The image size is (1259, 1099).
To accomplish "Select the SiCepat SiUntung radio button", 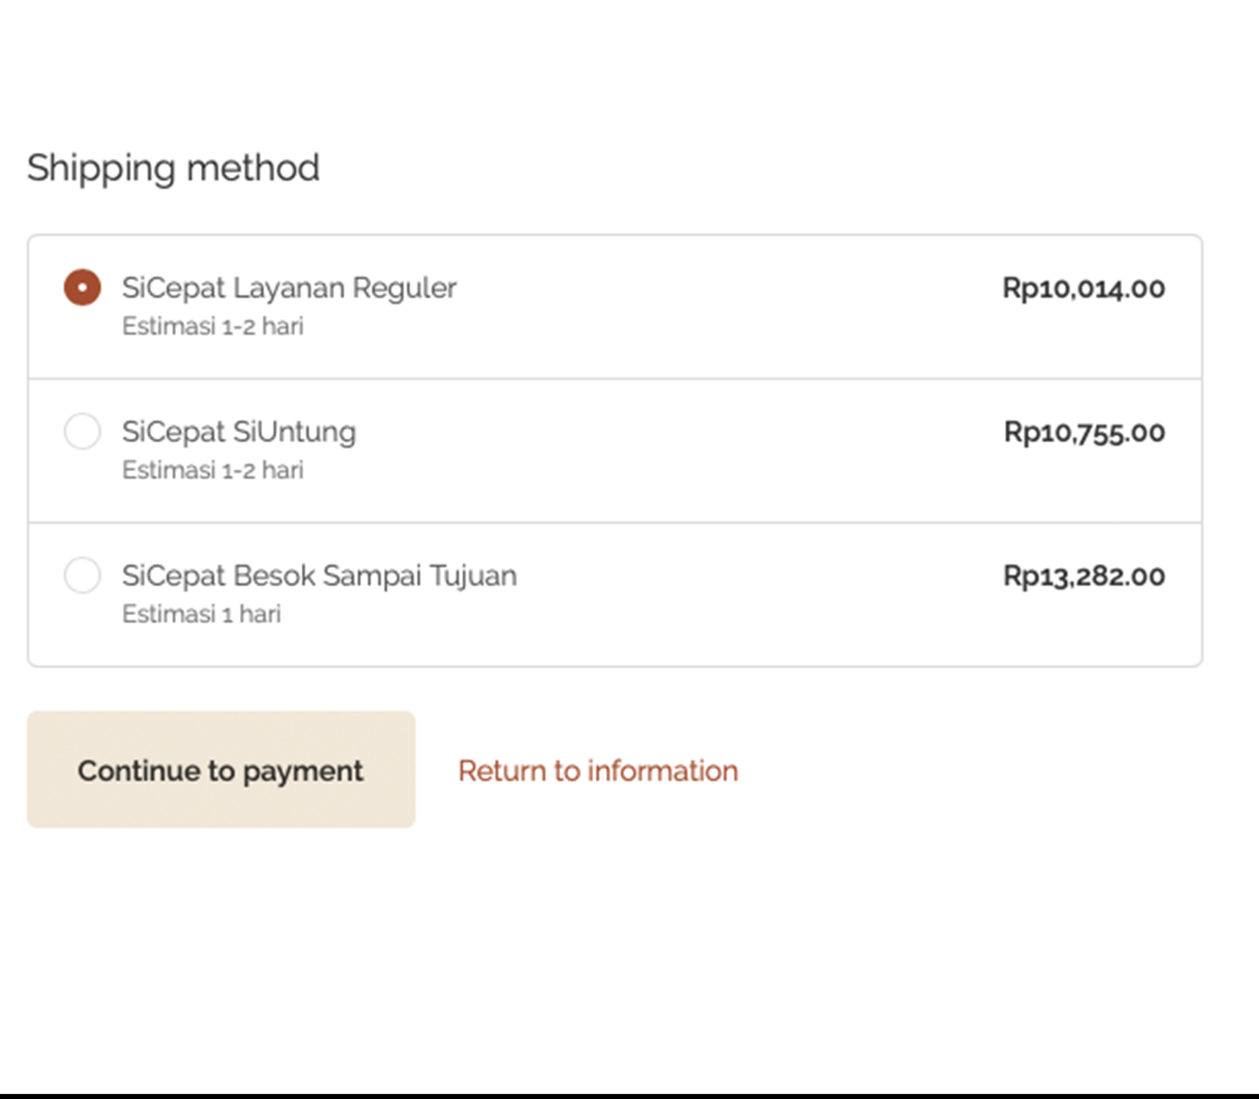I will pos(82,431).
